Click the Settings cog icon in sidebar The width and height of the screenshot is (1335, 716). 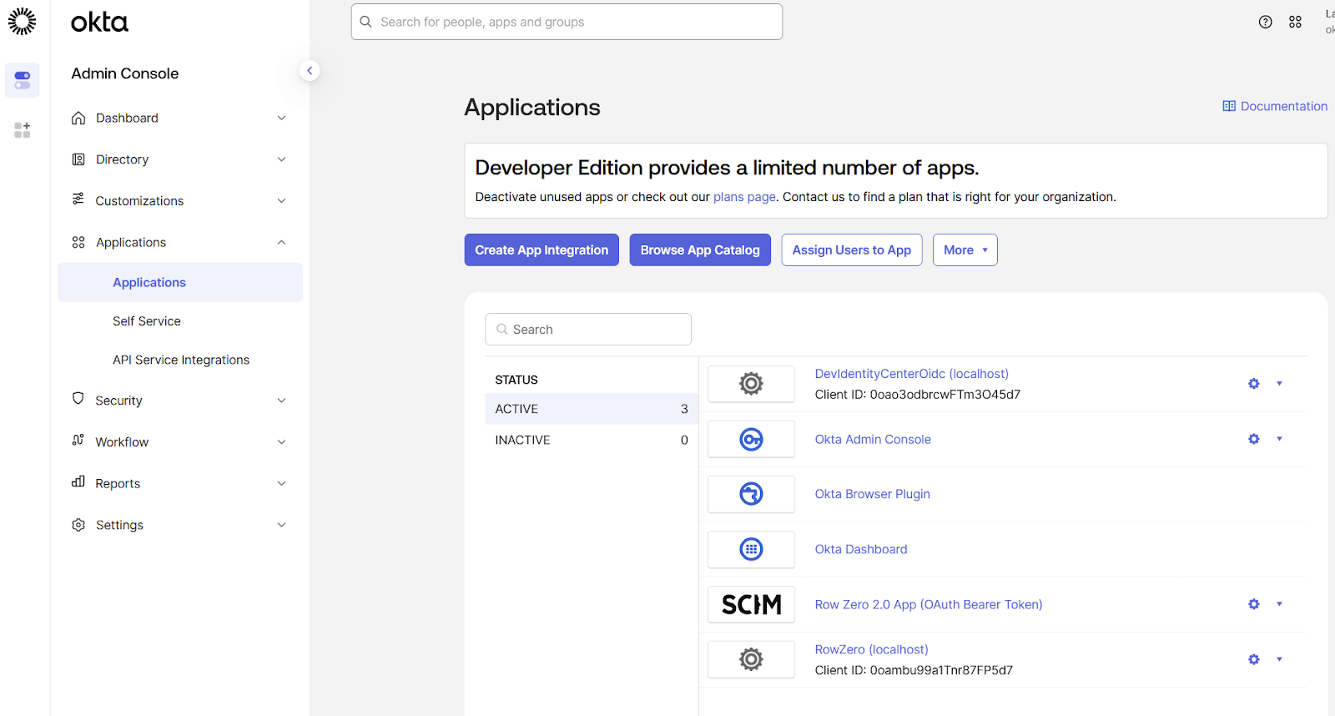tap(78, 525)
